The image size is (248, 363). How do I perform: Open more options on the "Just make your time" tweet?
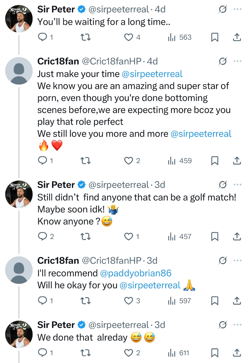237,61
